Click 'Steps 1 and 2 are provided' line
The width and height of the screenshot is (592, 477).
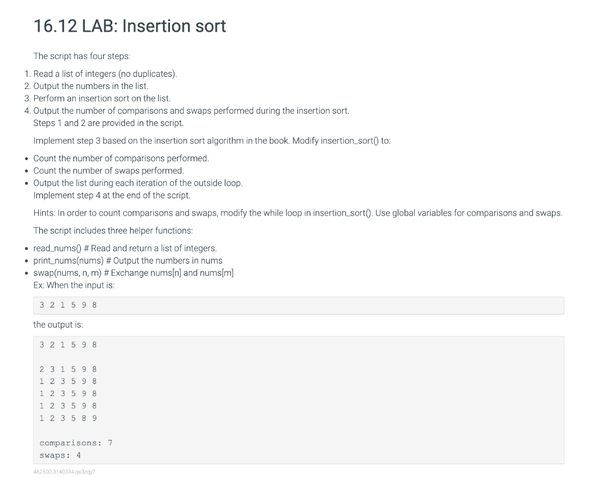coord(108,123)
